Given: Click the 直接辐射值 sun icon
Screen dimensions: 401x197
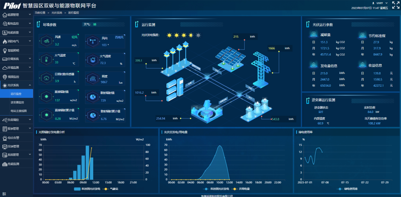Looking at the screenshot, I should coord(46,96).
